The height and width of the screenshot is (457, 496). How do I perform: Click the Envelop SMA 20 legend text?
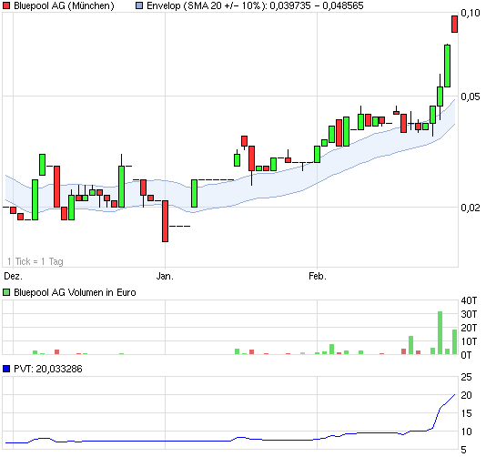(255, 5)
